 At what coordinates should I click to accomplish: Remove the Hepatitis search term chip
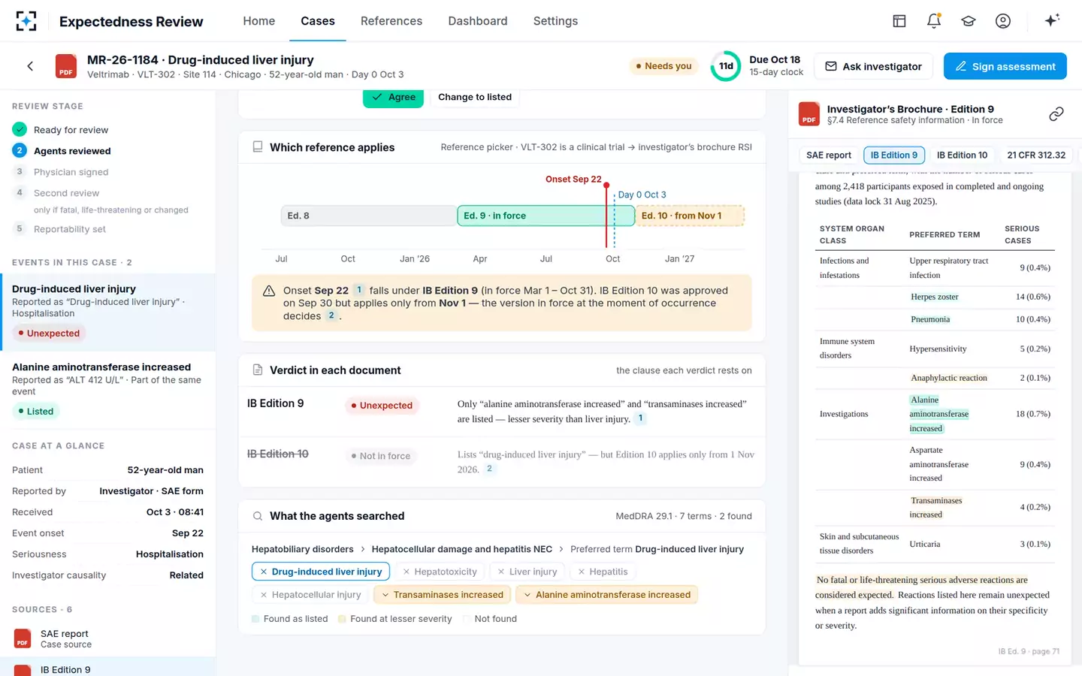(582, 572)
